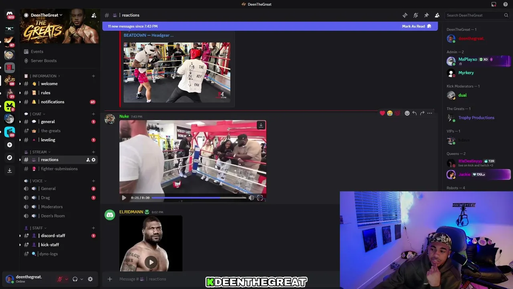Open fighter-submissions channel
Screen dimensions: 513x289
coord(60,169)
